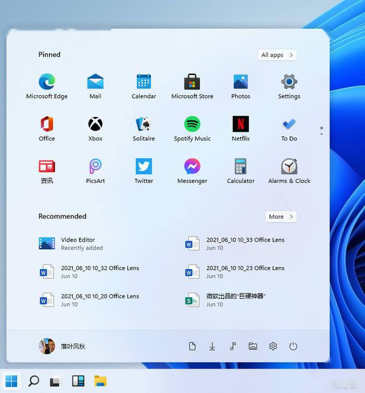
Task: Click the Documents folder icon in Start footer
Action: point(192,346)
